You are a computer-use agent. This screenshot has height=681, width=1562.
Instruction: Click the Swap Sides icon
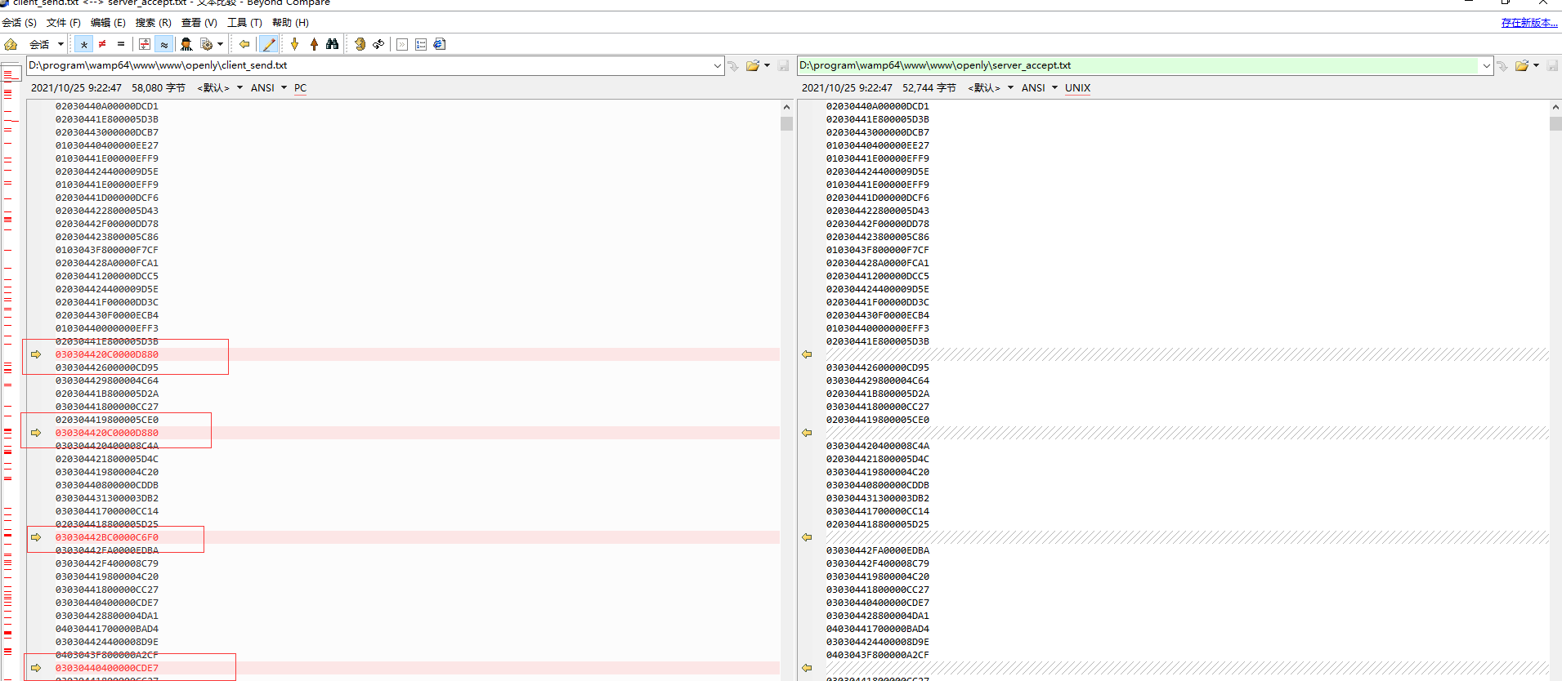coord(378,44)
